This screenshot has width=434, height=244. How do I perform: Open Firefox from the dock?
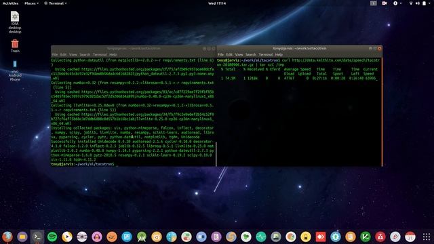click(x=7, y=237)
